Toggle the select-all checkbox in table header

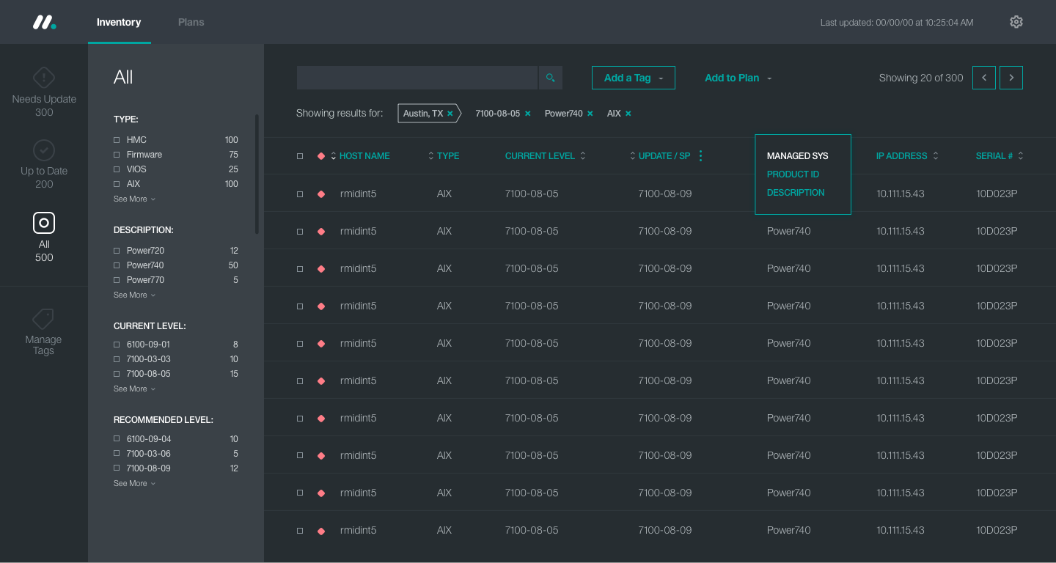(300, 156)
